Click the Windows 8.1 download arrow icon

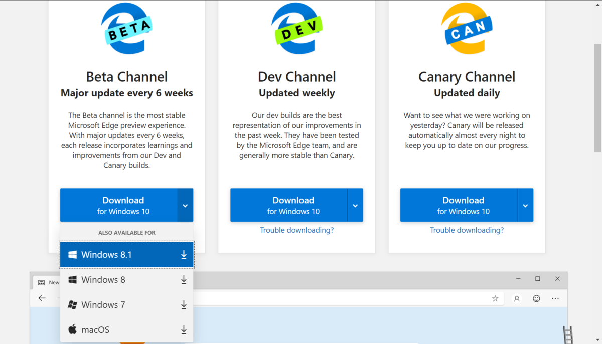tap(184, 255)
